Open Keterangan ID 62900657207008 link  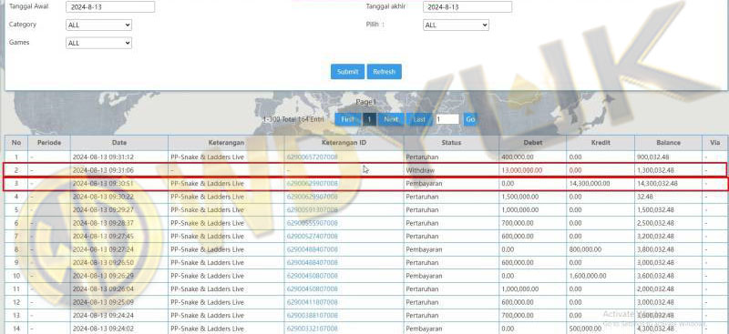coord(313,157)
